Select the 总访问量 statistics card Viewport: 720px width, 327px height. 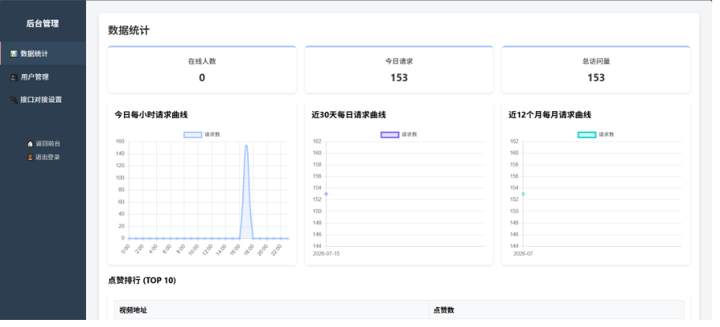point(596,69)
